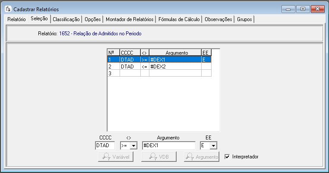Expand the EE dropdown below the table
Image resolution: width=329 pixels, height=173 pixels.
click(214, 146)
